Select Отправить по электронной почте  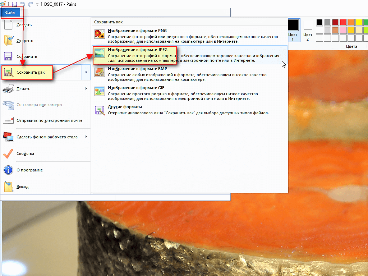[x=49, y=120]
